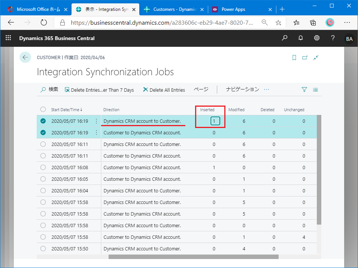Open the Modified value 6 in the first row
Screen dimensions: 358x268
pyautogui.click(x=244, y=121)
